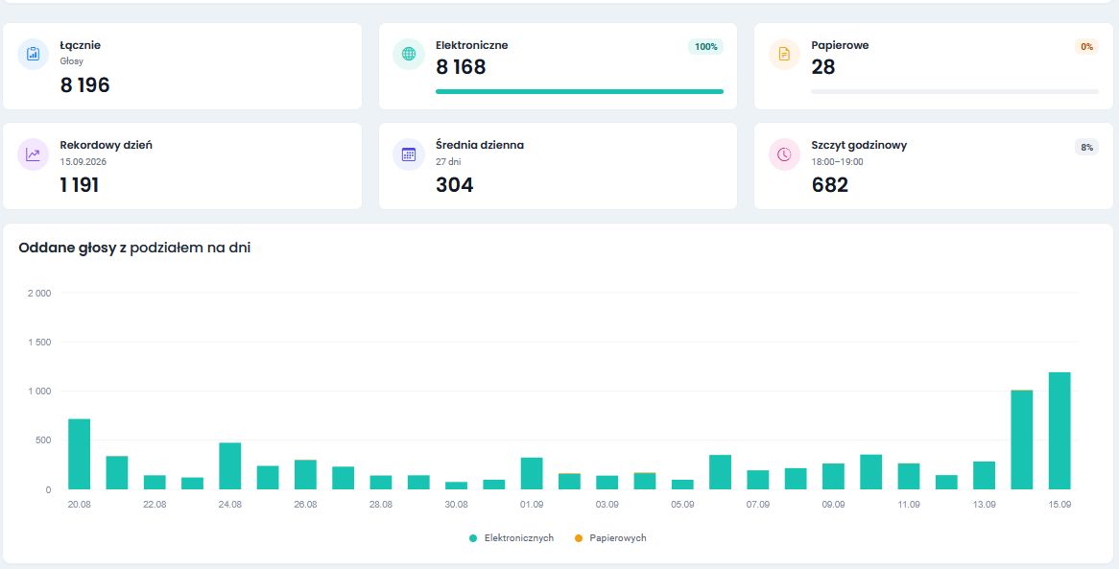Click the Rekordowy dzień trend chart icon
Image resolution: width=1119 pixels, height=569 pixels.
pos(33,154)
